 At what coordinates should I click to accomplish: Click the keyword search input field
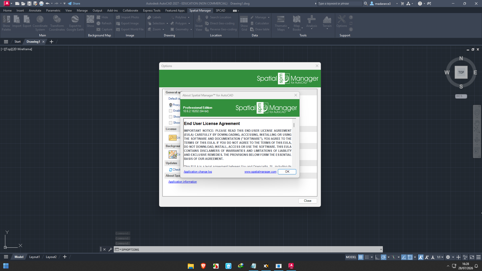pos(340,4)
